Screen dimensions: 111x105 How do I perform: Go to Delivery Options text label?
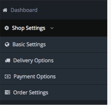click(33, 61)
